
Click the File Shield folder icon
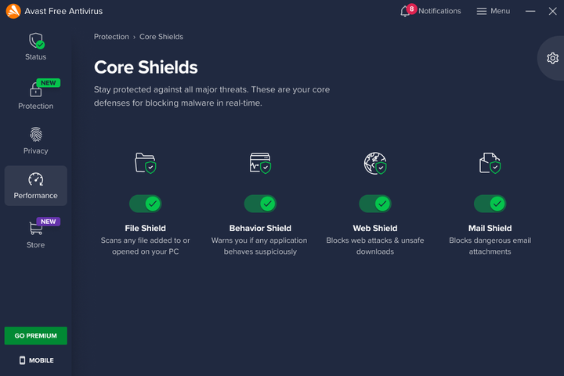point(146,163)
